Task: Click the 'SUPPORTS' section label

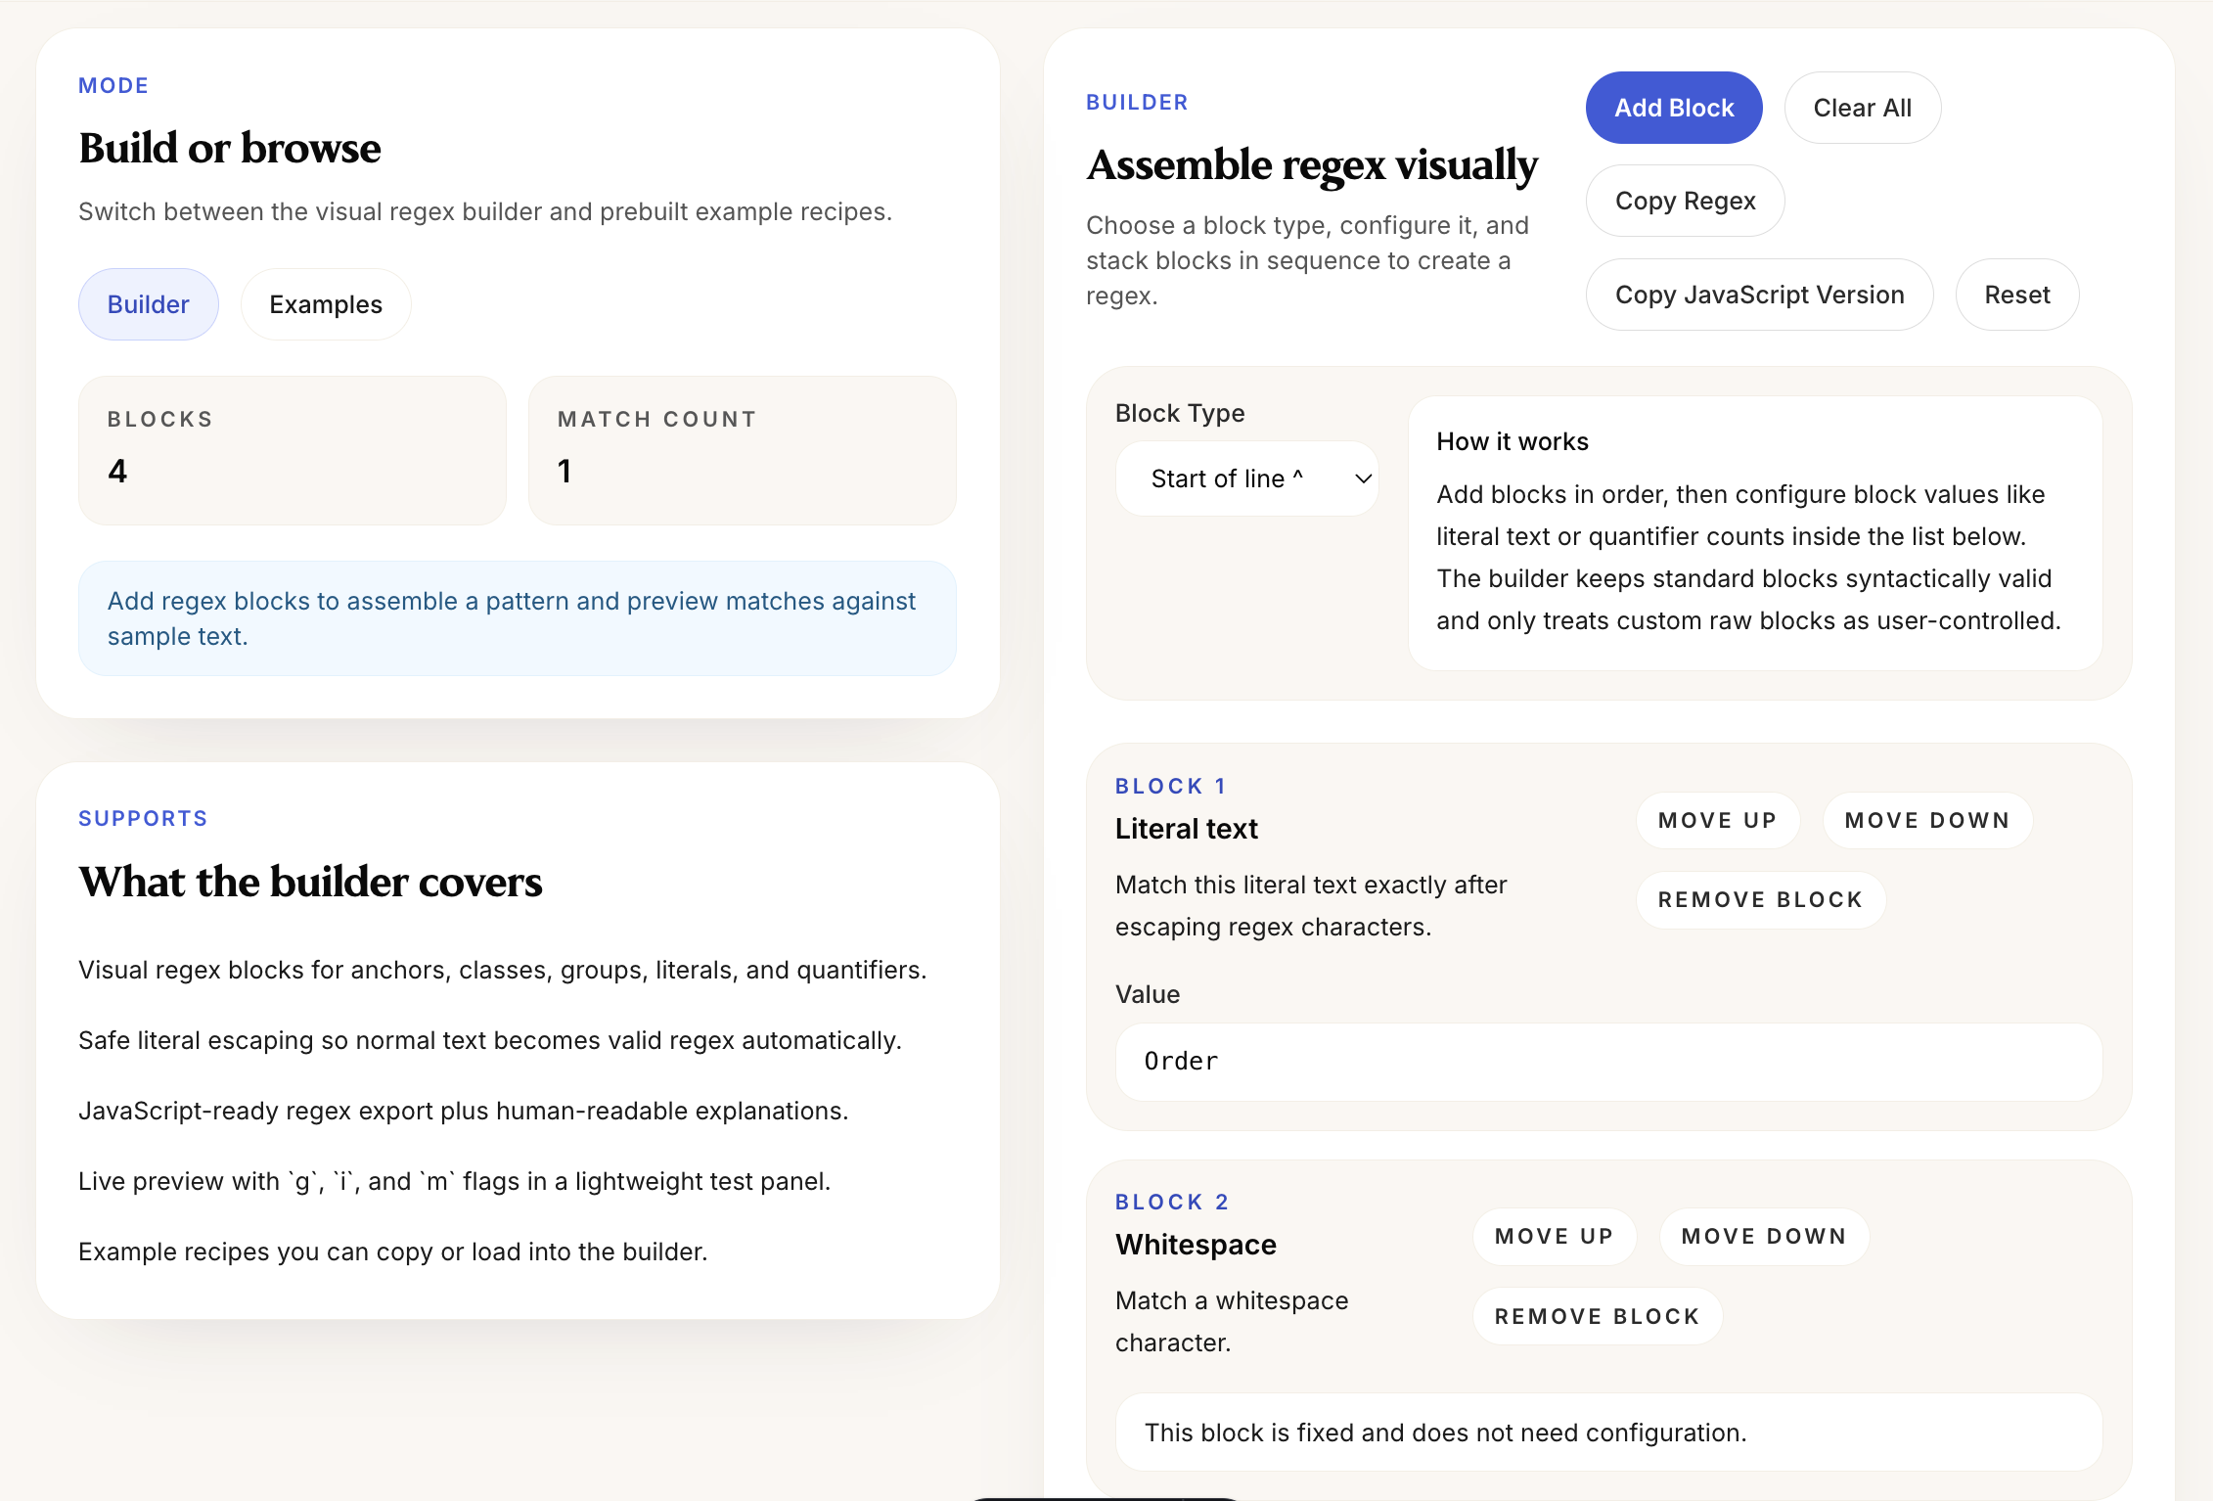Action: coord(143,818)
